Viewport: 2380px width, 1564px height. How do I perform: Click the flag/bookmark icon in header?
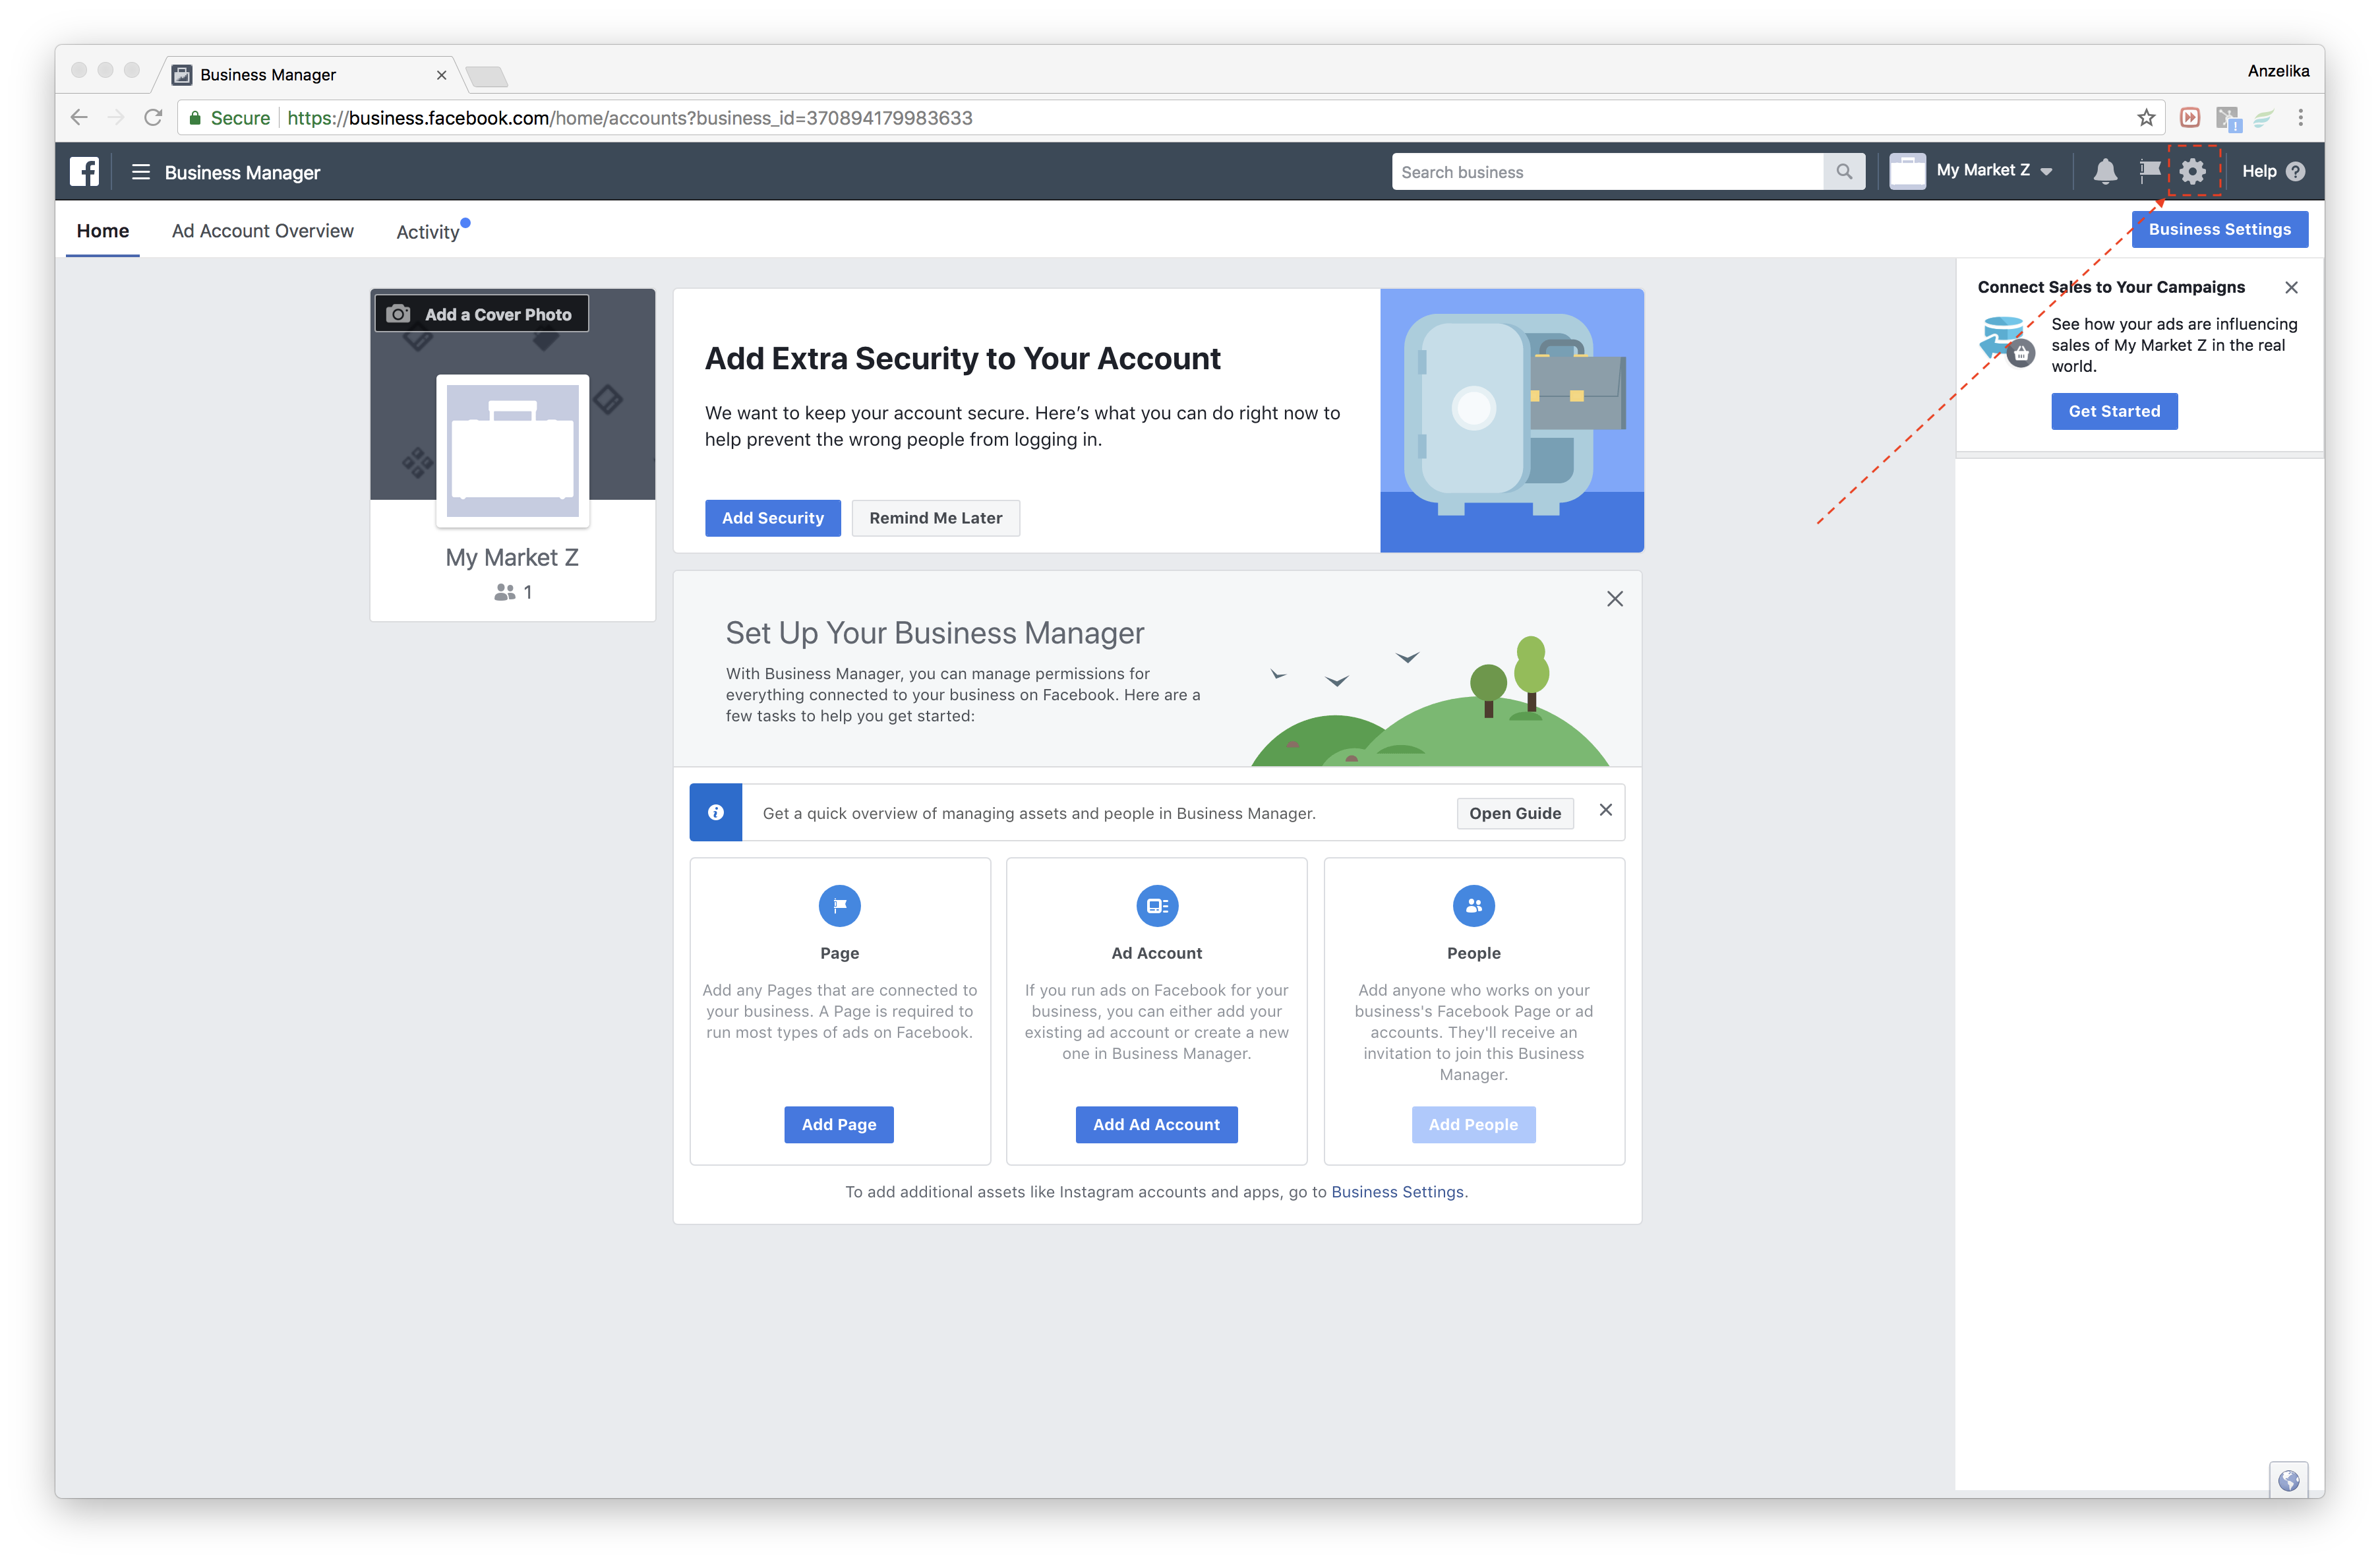click(2150, 171)
